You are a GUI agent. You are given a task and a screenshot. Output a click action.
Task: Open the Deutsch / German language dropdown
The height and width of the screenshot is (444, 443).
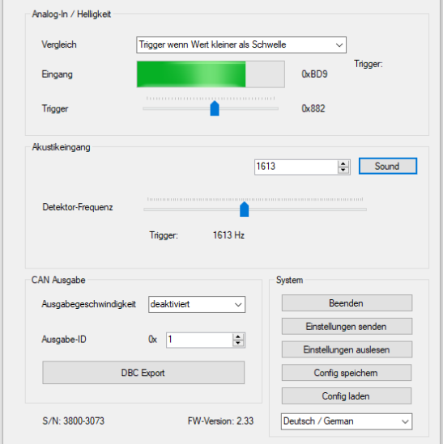click(x=347, y=421)
